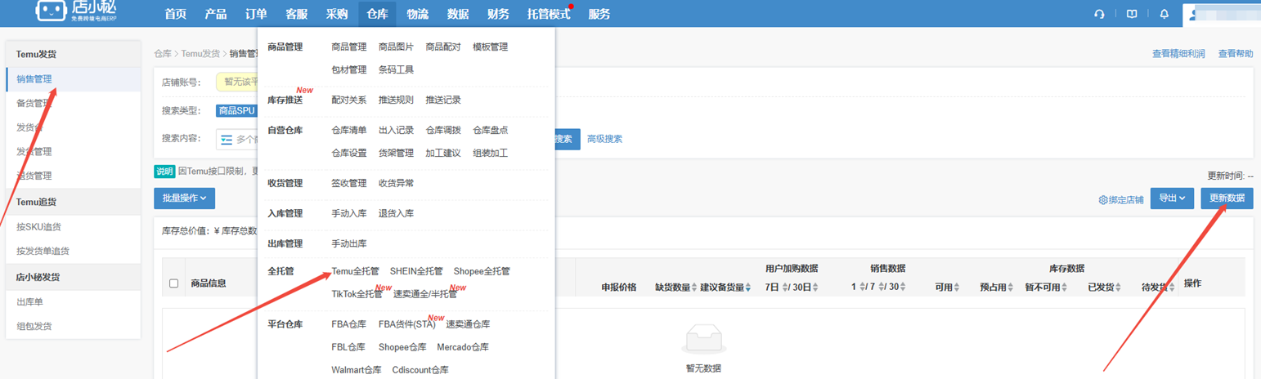1261x379 pixels.
Task: Tick the select-all checkbox in table header
Action: (173, 283)
